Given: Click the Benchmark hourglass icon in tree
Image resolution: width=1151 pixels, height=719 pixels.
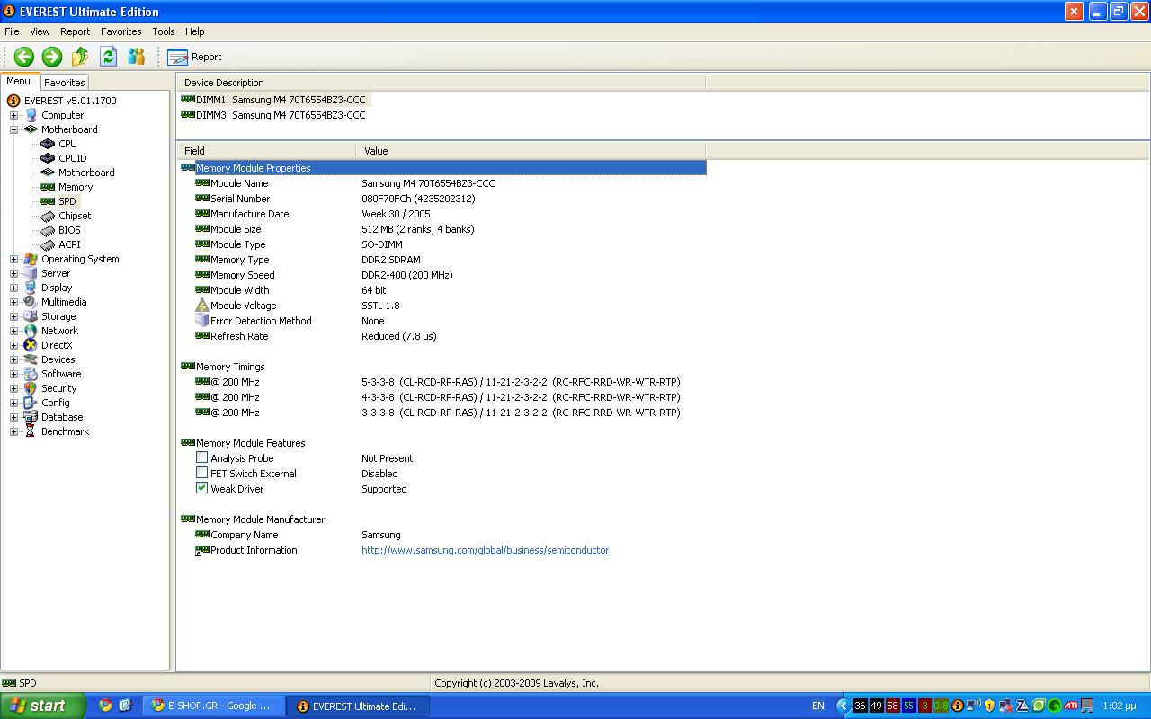Looking at the screenshot, I should click(x=31, y=431).
